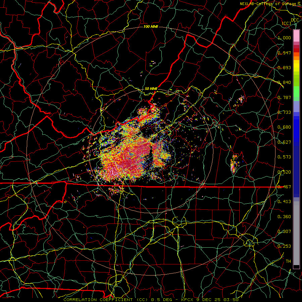Select the 0.947 scale value

click(284, 53)
